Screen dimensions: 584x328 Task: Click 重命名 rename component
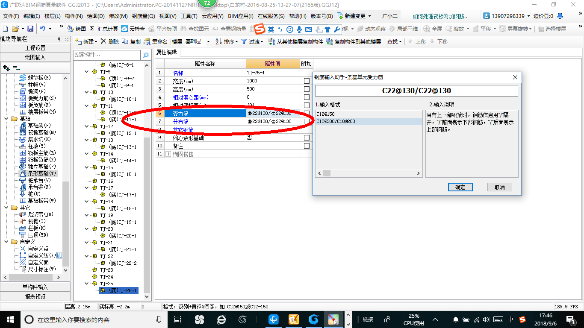click(156, 41)
